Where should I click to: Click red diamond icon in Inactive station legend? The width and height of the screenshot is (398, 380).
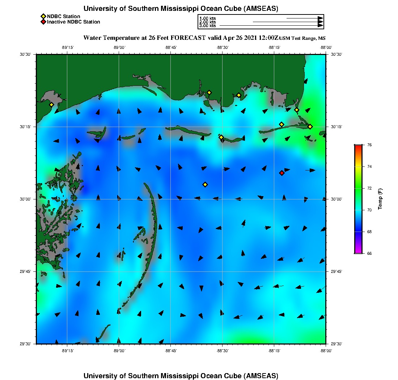point(43,22)
